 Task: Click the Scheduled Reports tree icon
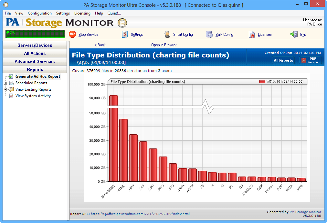click(x=11, y=83)
